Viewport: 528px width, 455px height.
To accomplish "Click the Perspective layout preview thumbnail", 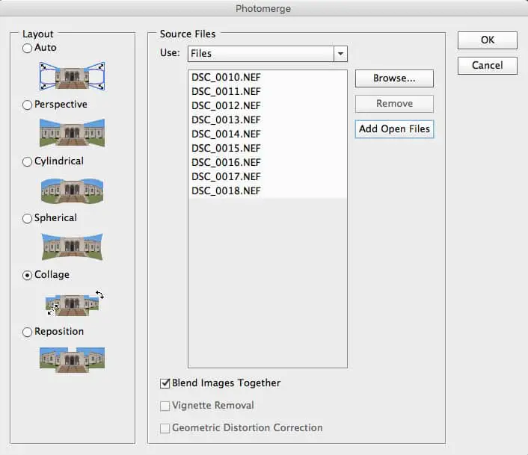I will point(72,132).
